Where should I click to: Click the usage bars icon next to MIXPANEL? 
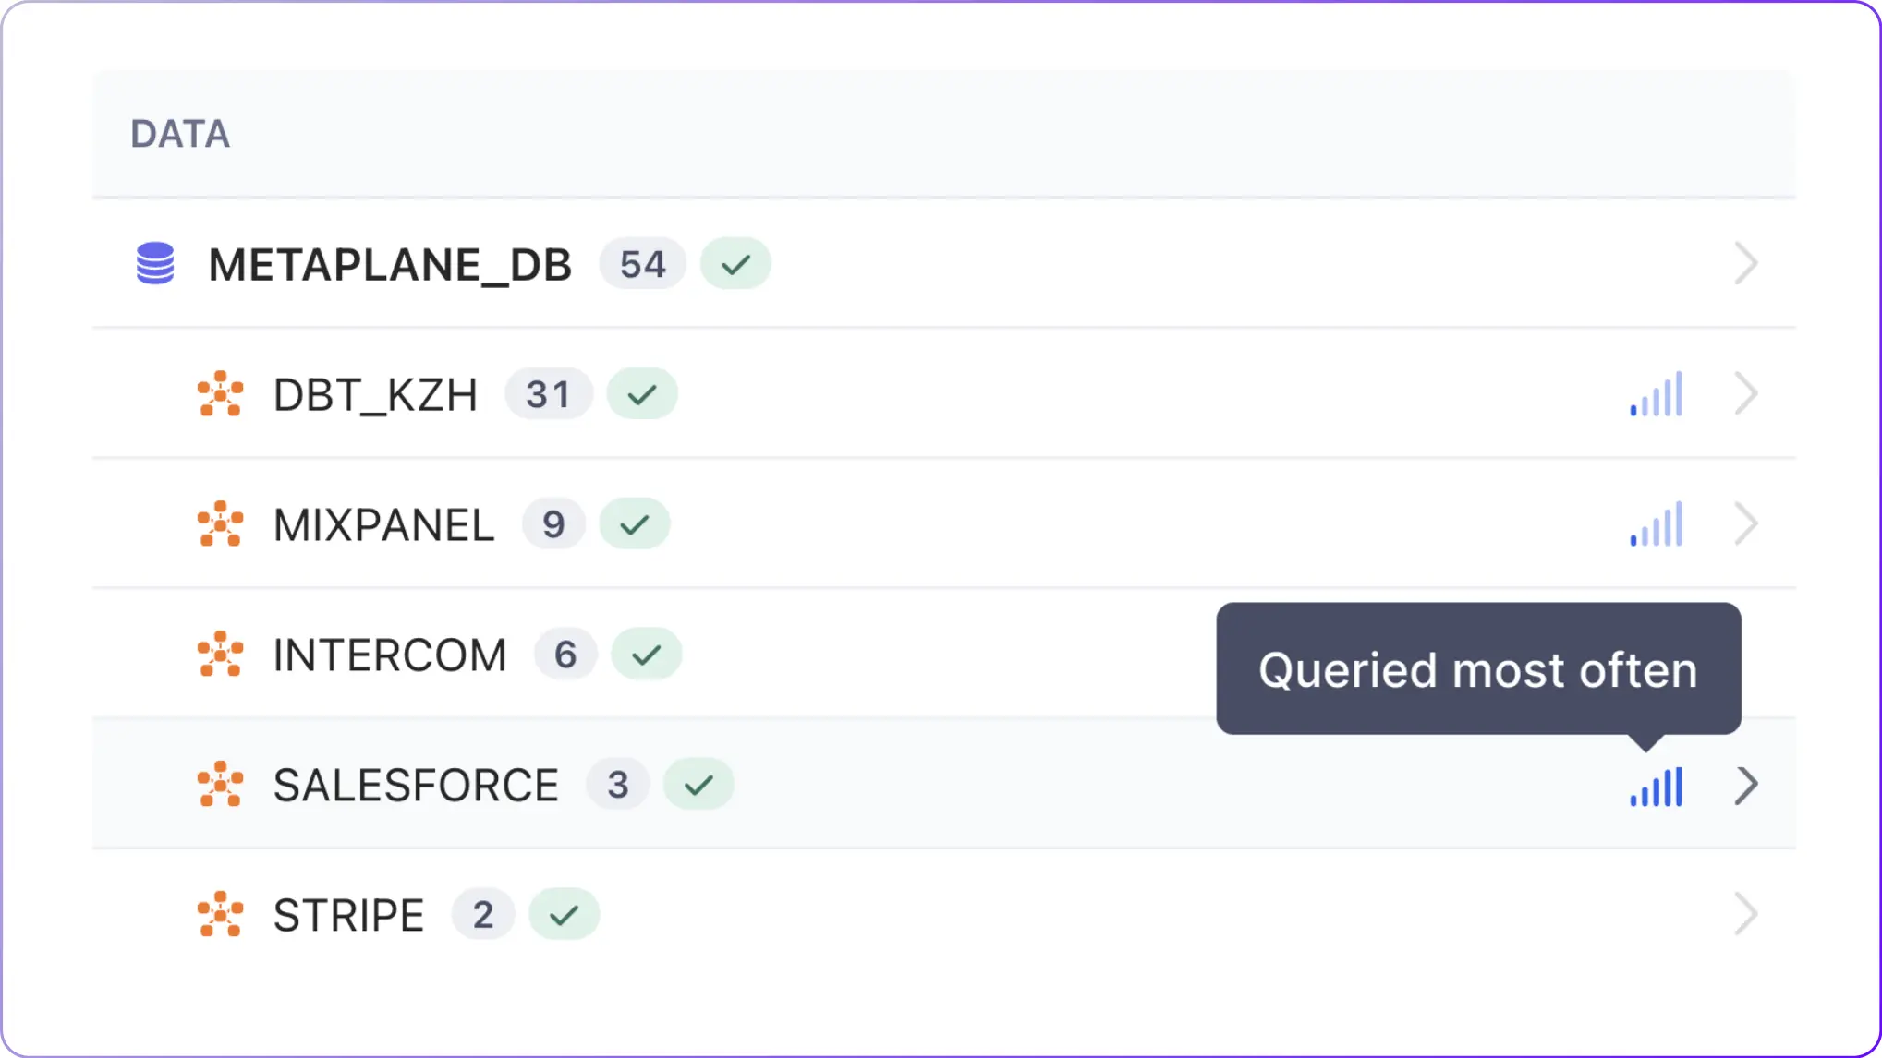click(x=1655, y=524)
